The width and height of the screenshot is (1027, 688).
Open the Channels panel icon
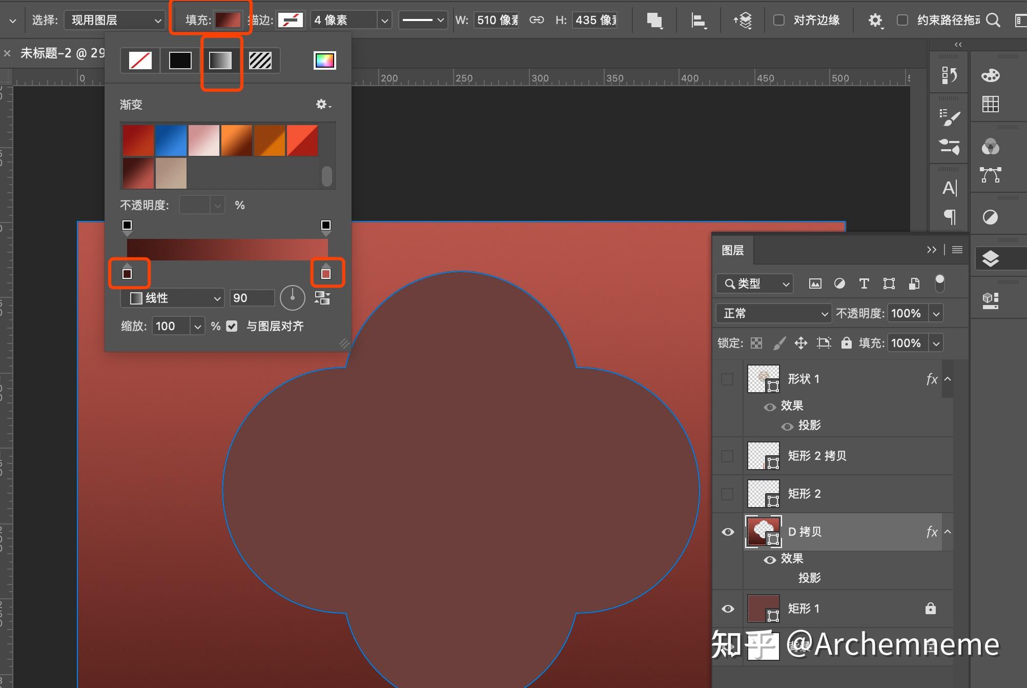[x=990, y=147]
